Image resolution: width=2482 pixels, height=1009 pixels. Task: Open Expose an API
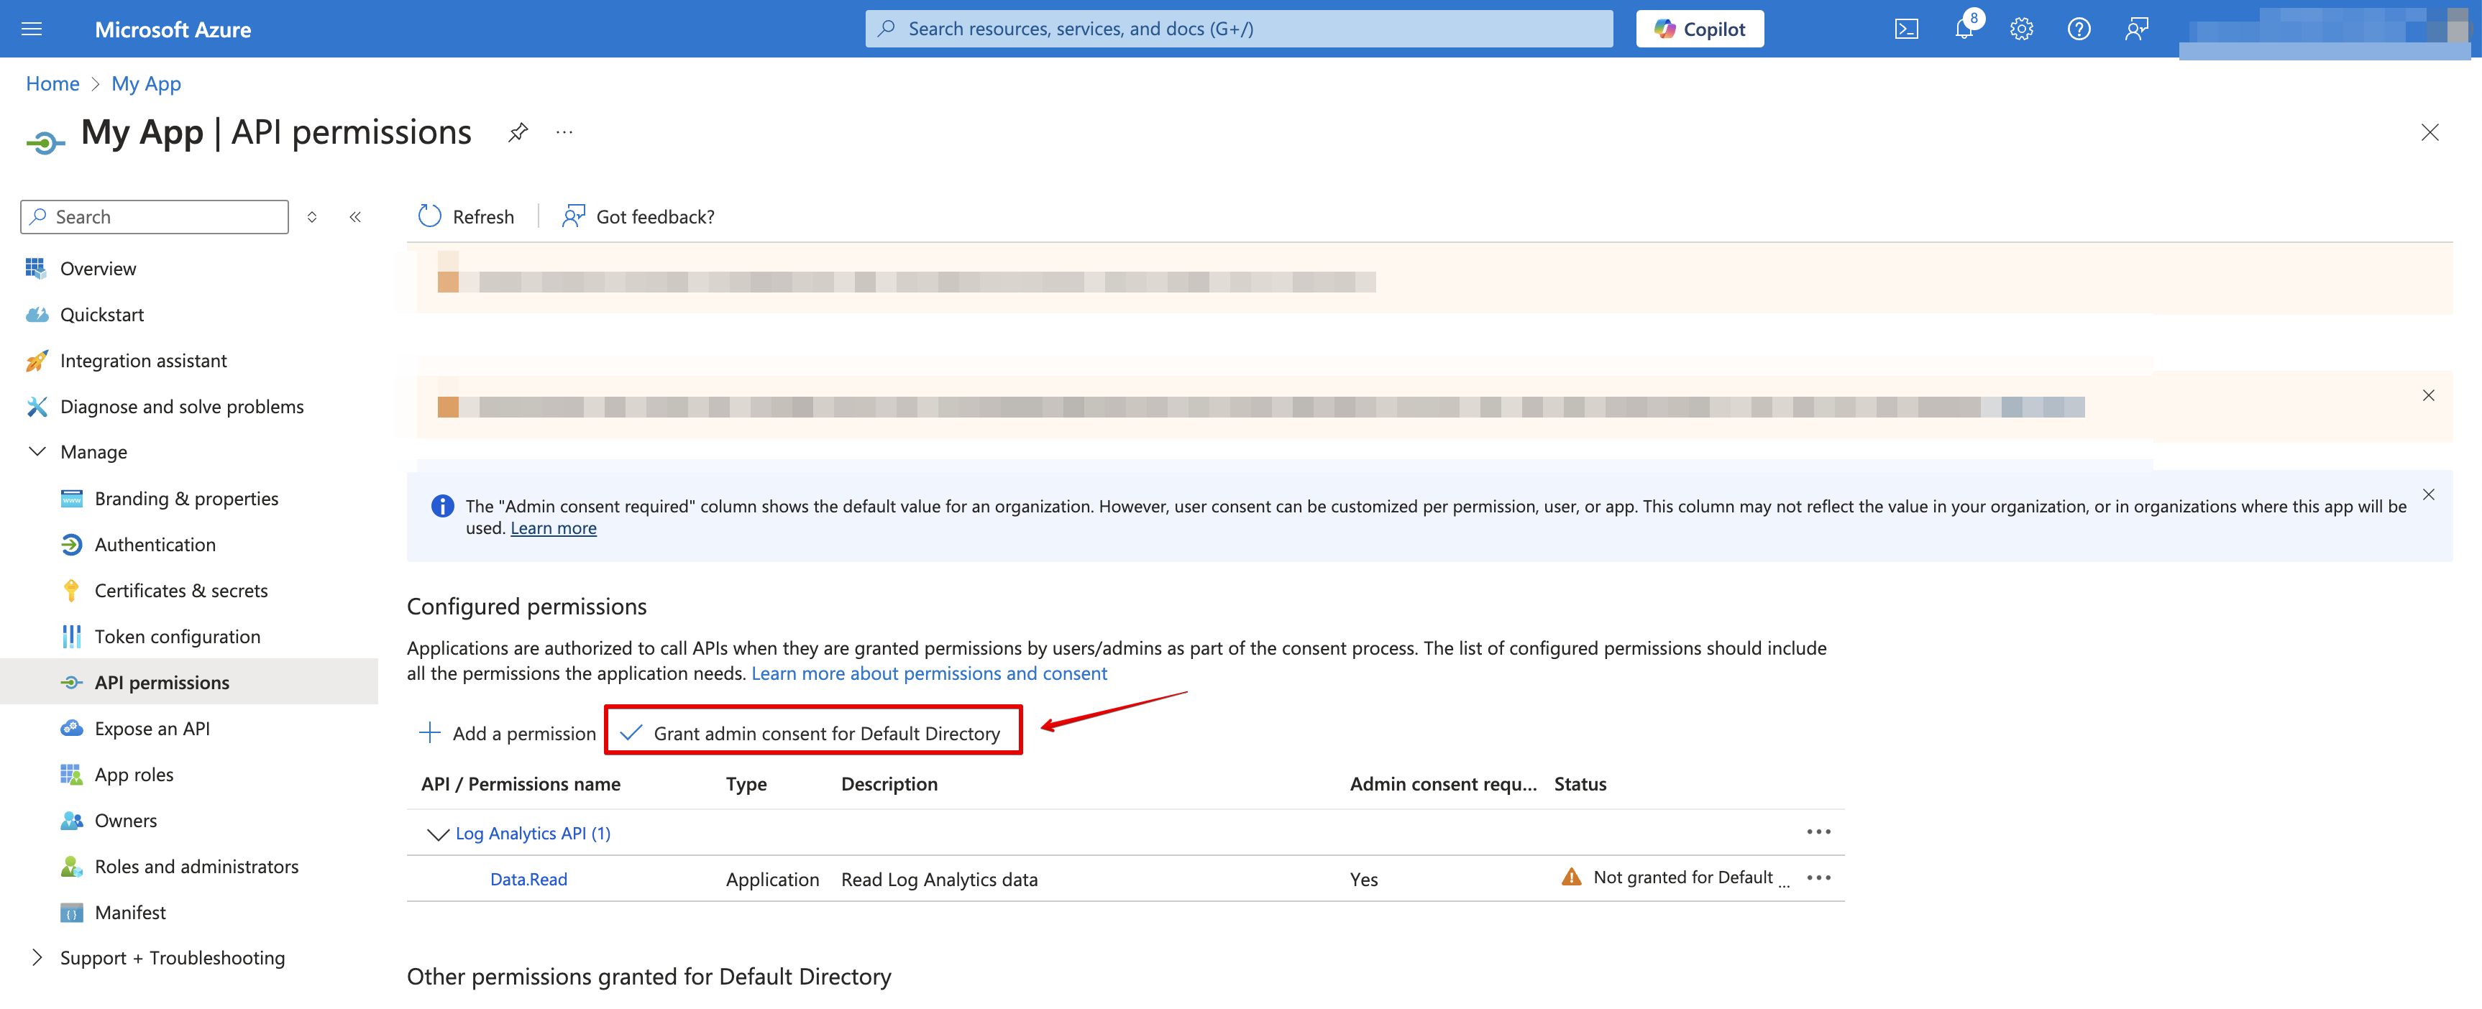151,729
